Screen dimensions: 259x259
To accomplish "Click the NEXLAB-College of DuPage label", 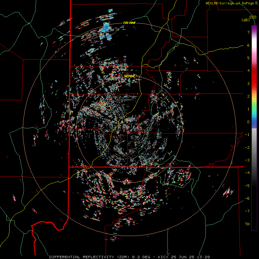I will click(232, 3).
